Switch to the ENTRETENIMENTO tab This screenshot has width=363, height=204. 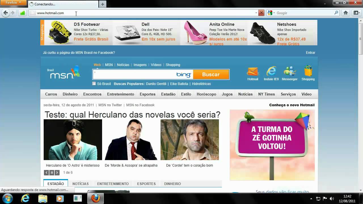coord(113,184)
